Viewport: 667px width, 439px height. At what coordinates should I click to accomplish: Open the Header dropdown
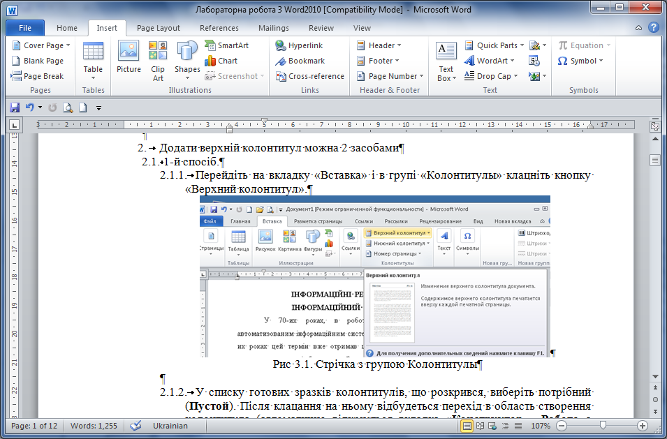pyautogui.click(x=379, y=45)
